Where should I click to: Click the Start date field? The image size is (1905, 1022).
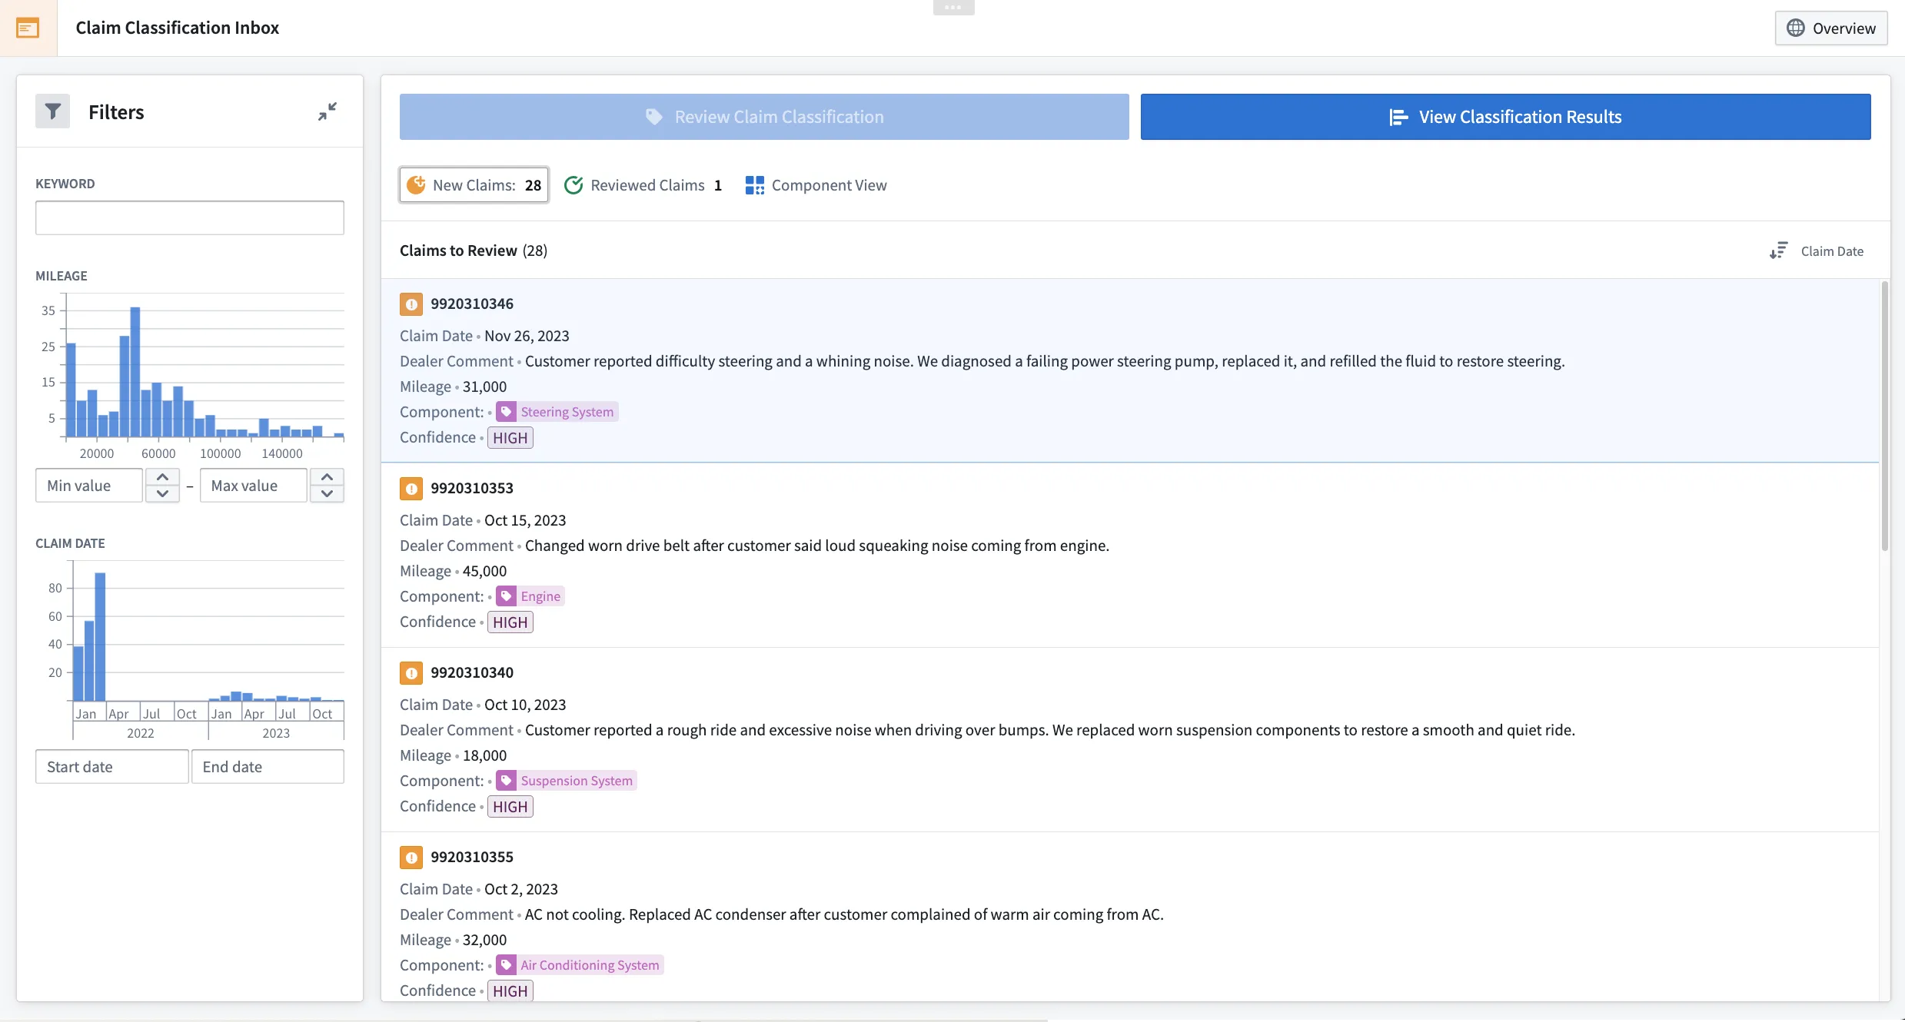tap(111, 767)
